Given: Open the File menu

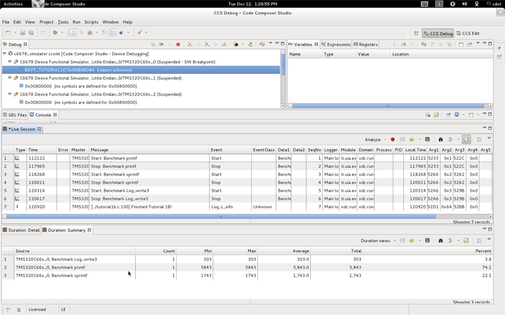Looking at the screenshot, I should pos(6,22).
